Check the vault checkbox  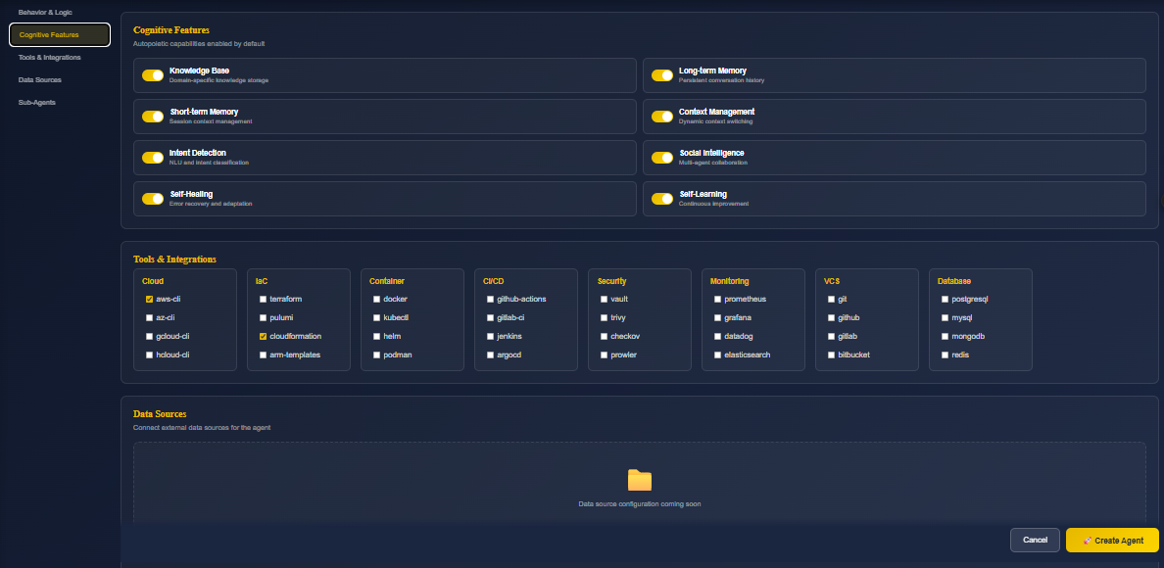tap(604, 300)
